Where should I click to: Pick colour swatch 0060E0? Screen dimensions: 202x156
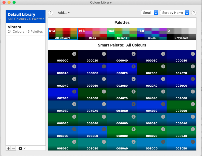92,132
